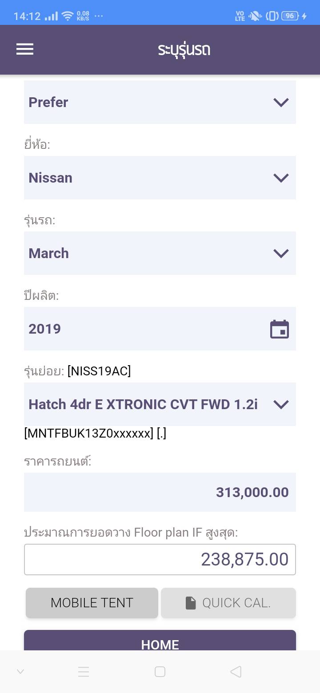Tap the battery indicator in status bar
Screen dimensions: 320x693
[x=289, y=16]
